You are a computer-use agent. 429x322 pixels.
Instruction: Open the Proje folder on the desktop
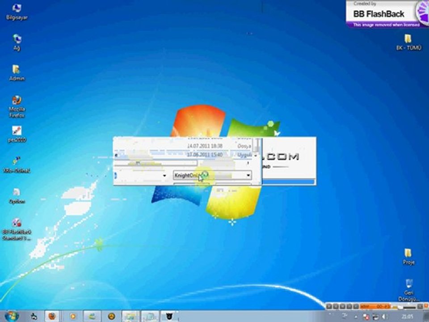(x=408, y=257)
